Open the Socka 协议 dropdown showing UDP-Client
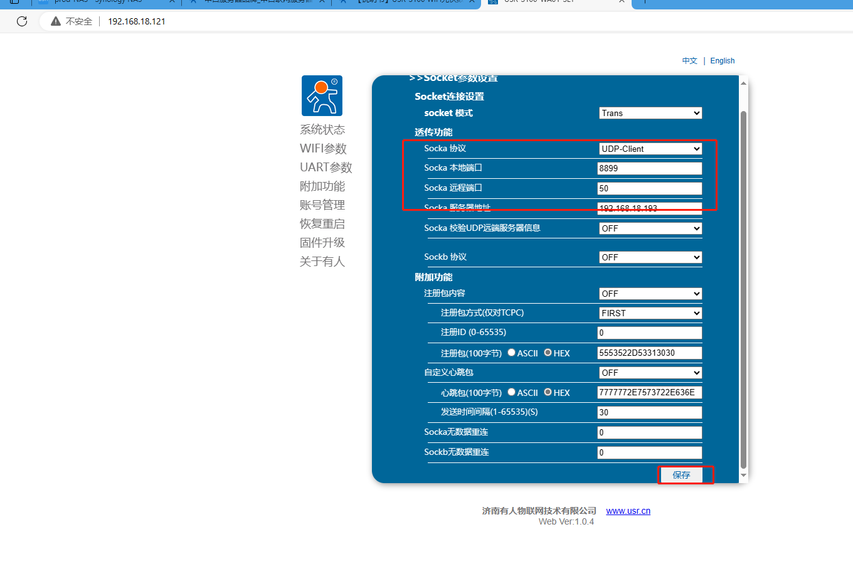Image resolution: width=853 pixels, height=576 pixels. 650,149
